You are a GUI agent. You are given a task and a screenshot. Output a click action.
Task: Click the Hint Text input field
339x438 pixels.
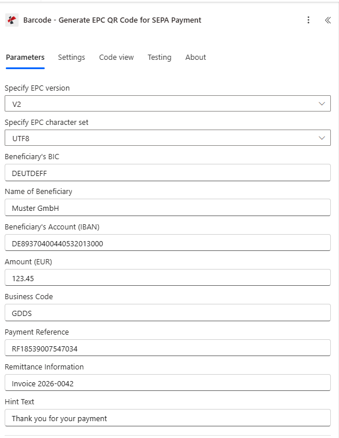(168, 418)
